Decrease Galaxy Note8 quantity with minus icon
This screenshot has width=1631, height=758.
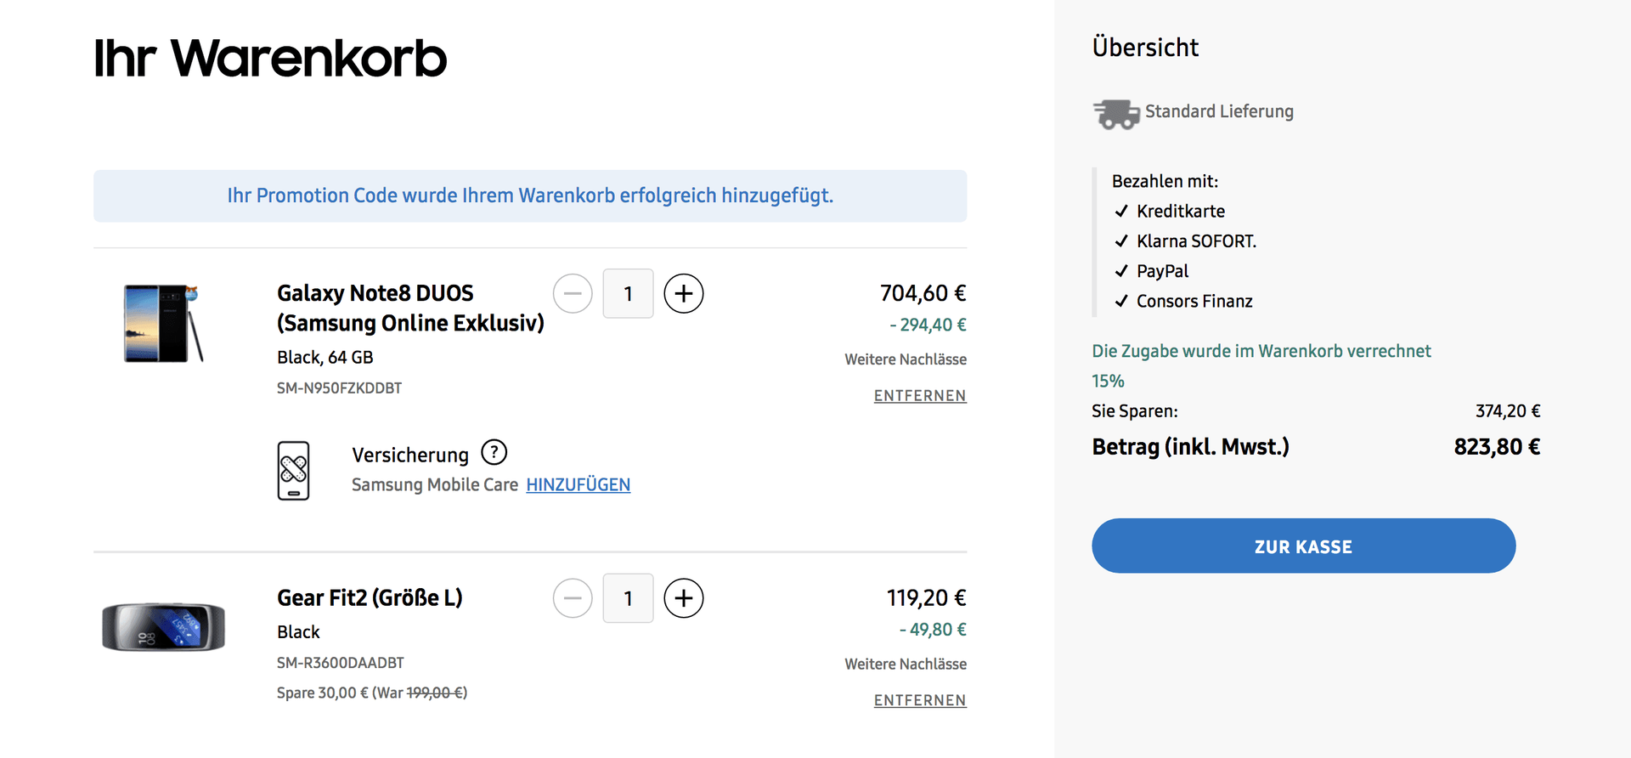(x=573, y=294)
